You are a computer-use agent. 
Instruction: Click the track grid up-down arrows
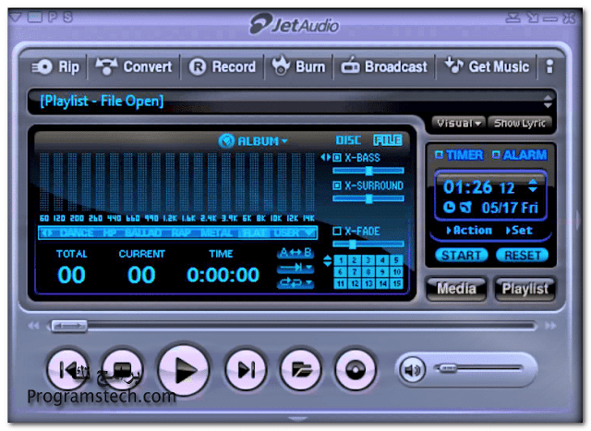tap(328, 260)
